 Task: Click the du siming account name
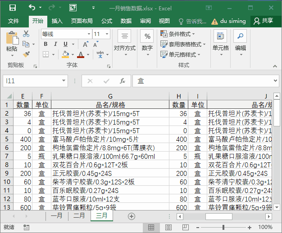(233, 21)
